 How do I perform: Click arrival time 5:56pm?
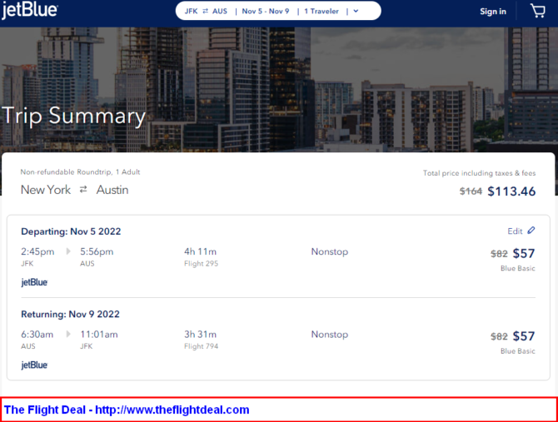[97, 251]
